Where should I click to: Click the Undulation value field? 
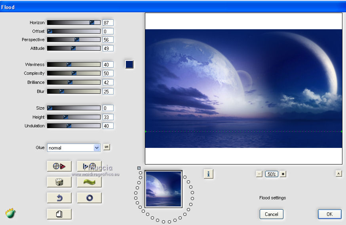click(x=108, y=126)
